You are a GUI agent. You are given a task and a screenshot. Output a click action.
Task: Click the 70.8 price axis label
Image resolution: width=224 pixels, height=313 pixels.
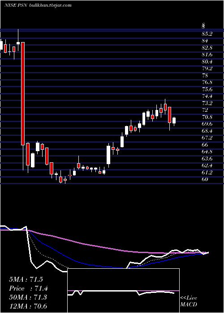coord(207,117)
